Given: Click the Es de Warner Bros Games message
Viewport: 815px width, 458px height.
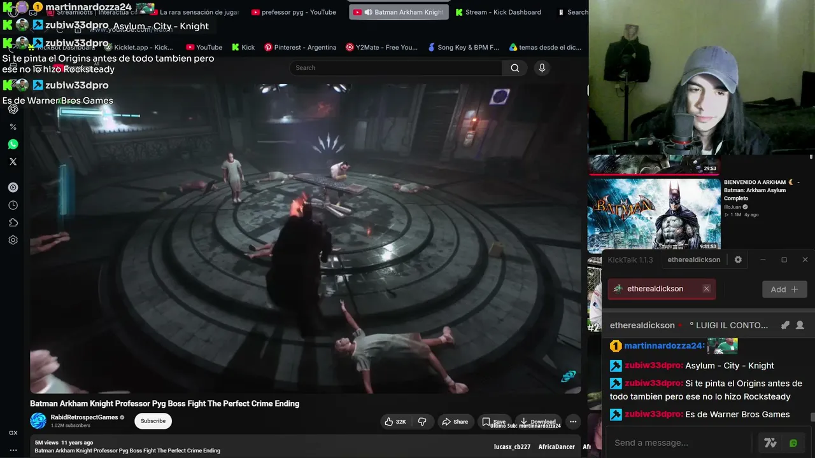Looking at the screenshot, I should [x=737, y=414].
